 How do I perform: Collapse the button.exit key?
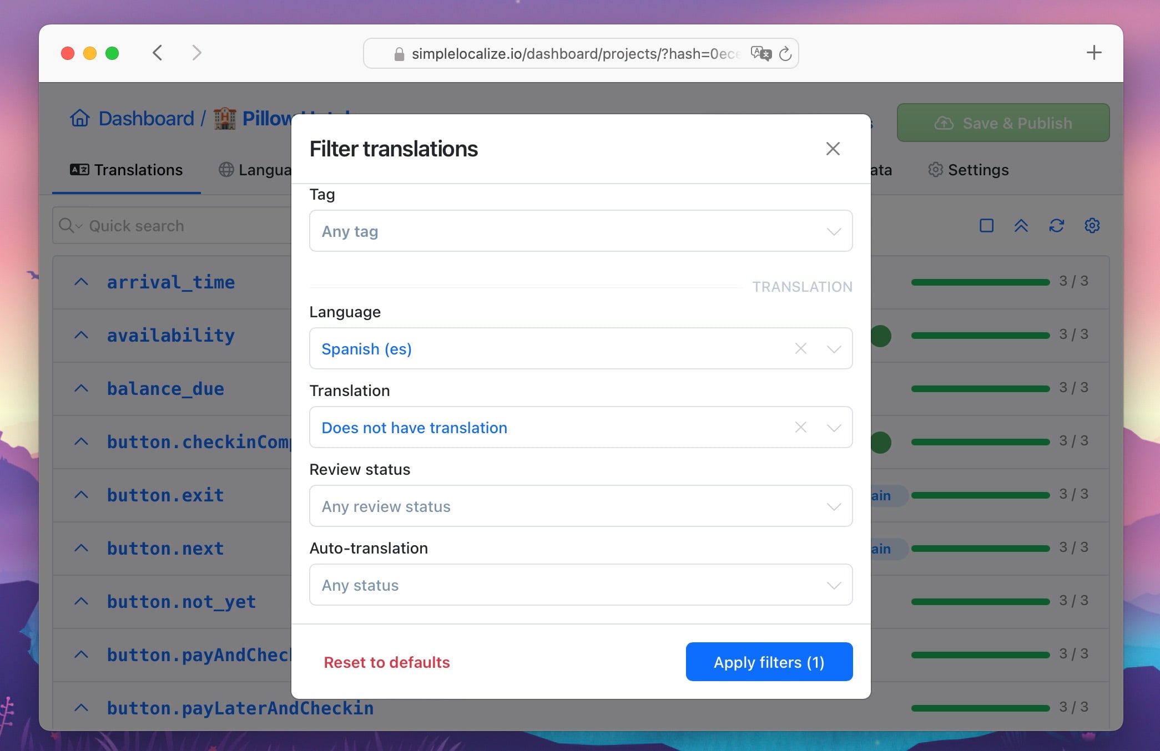pos(81,495)
